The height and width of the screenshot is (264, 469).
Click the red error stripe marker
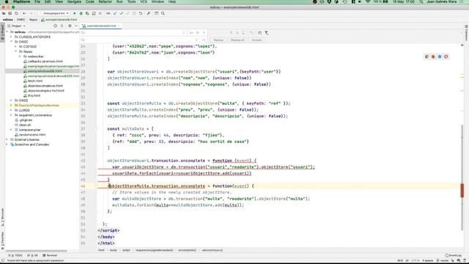[462, 191]
